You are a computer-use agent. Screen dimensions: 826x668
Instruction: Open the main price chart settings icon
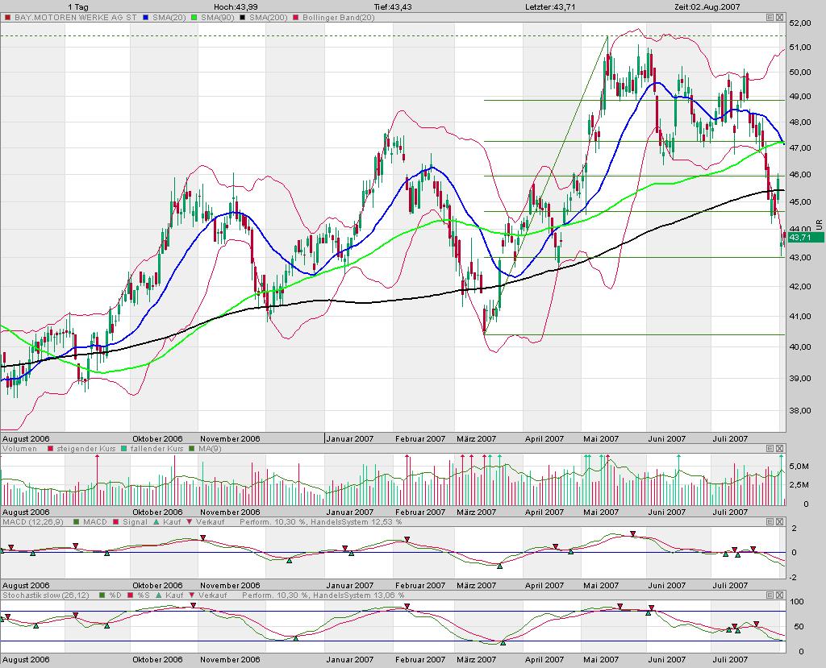(x=770, y=17)
